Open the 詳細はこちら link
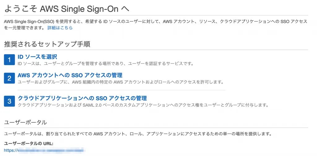 (60, 28)
